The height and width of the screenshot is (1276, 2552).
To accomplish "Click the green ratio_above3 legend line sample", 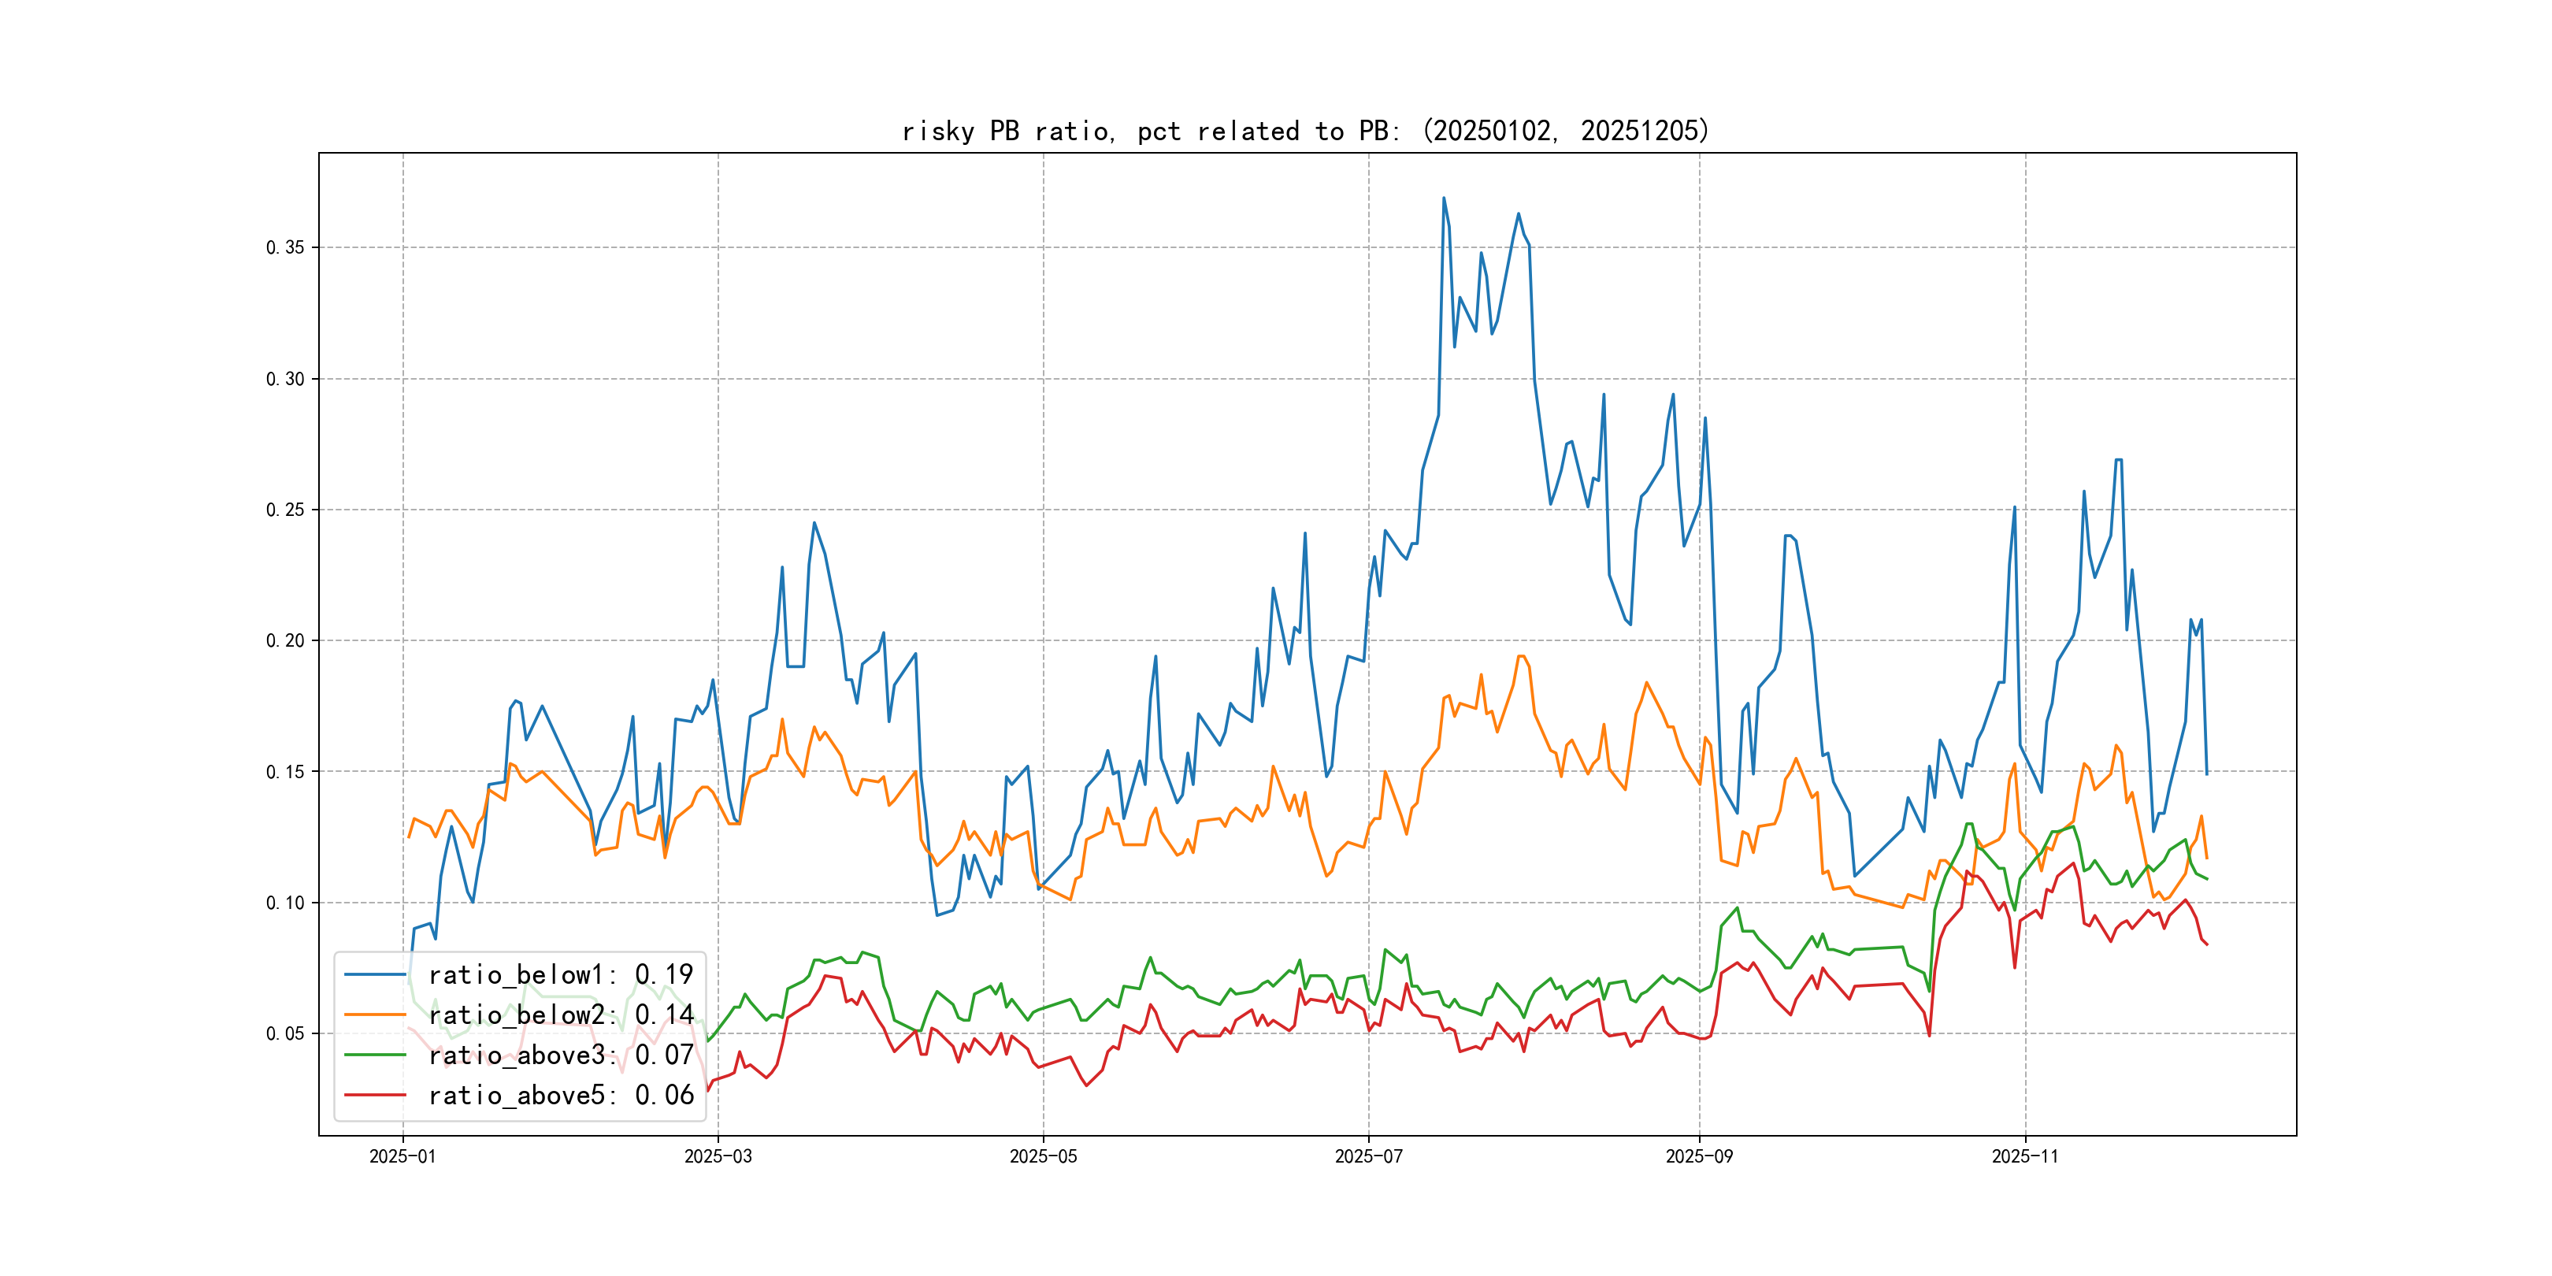I will pos(374,1055).
